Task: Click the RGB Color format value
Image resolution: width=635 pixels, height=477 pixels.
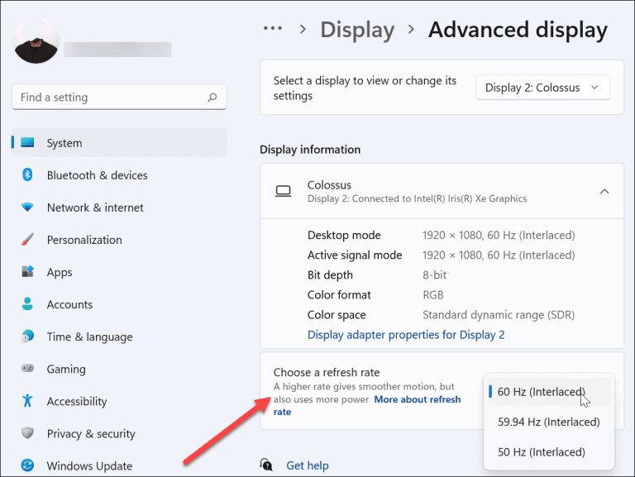Action: tap(433, 295)
